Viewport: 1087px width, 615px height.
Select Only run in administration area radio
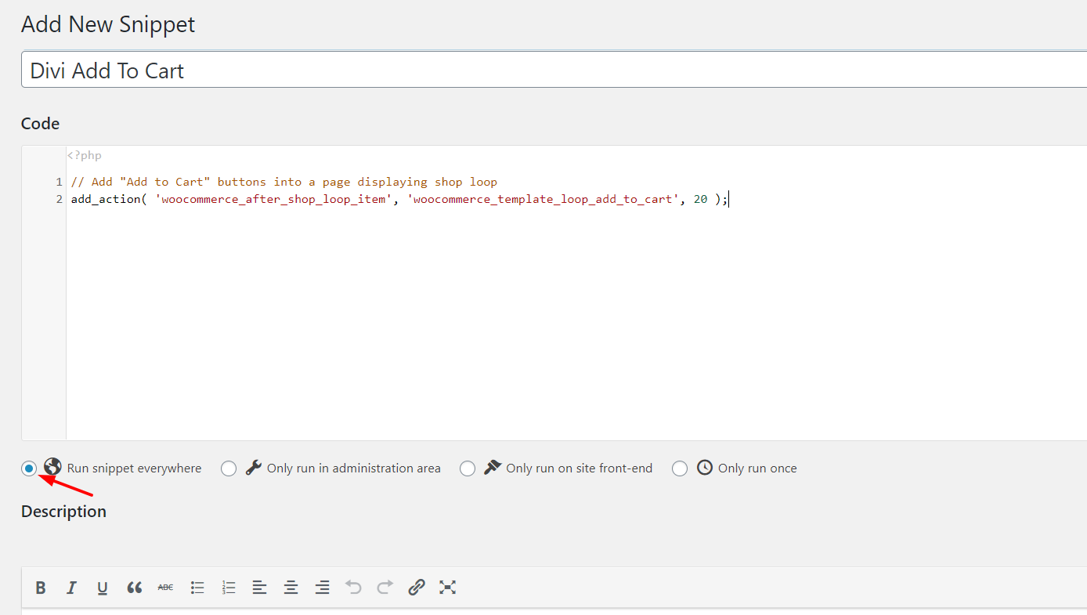pos(229,468)
